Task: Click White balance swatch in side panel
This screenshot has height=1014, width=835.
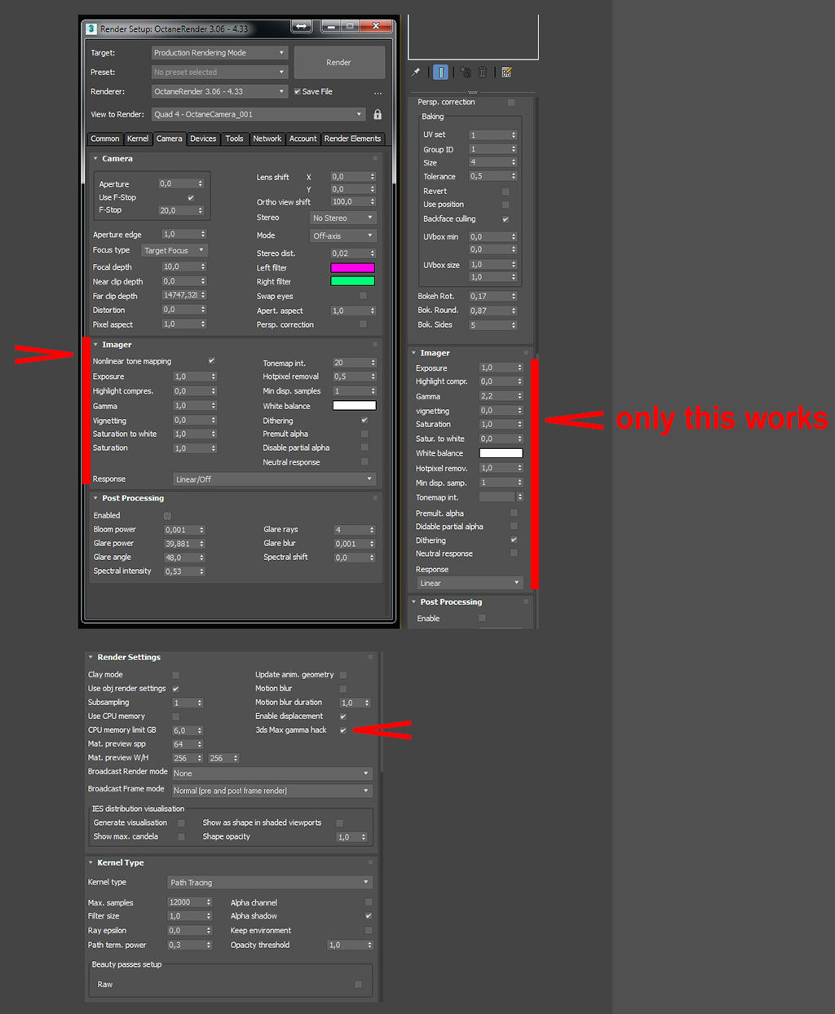Action: pos(501,453)
